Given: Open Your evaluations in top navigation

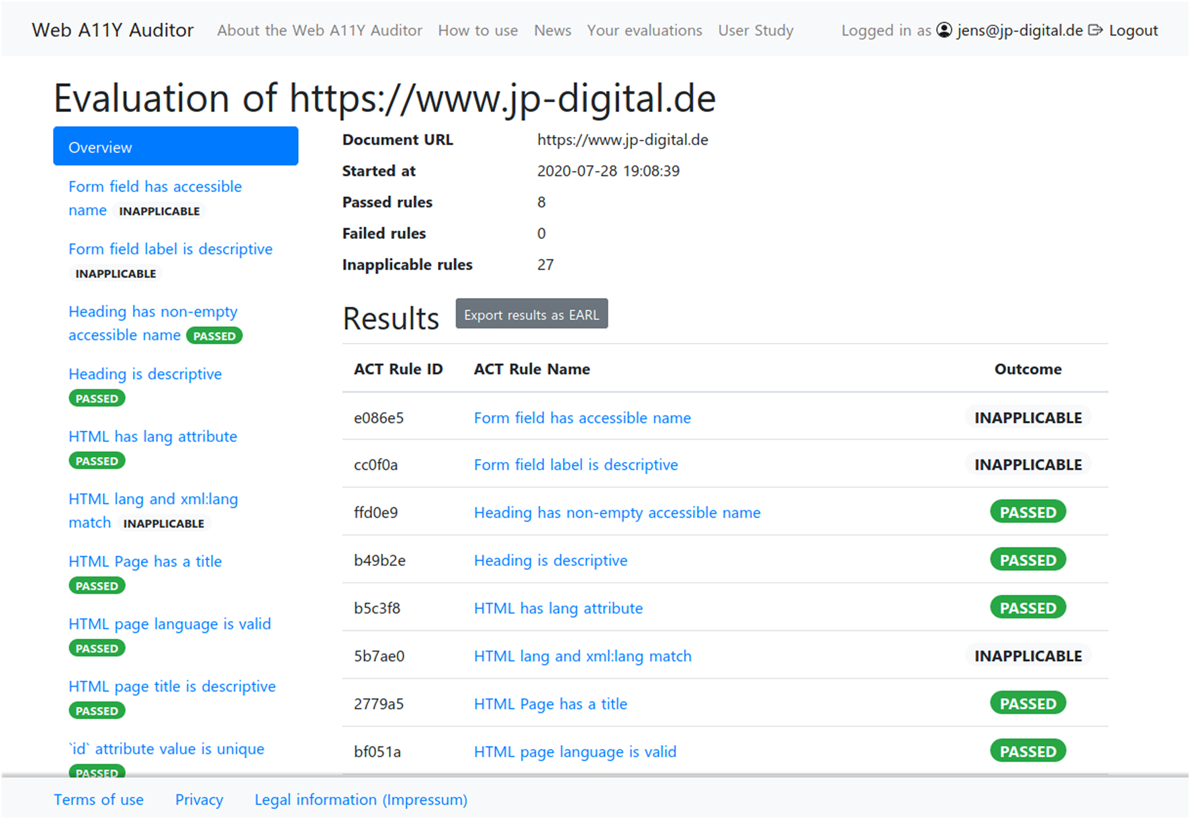Looking at the screenshot, I should (644, 30).
